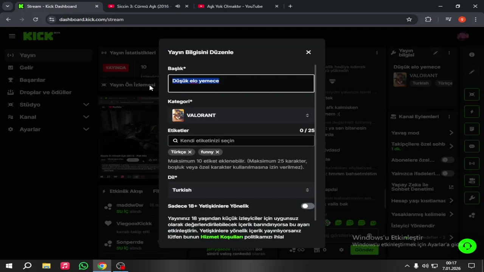Click İzleyici Yönlendir
This screenshot has width=484, height=272.
click(413, 226)
